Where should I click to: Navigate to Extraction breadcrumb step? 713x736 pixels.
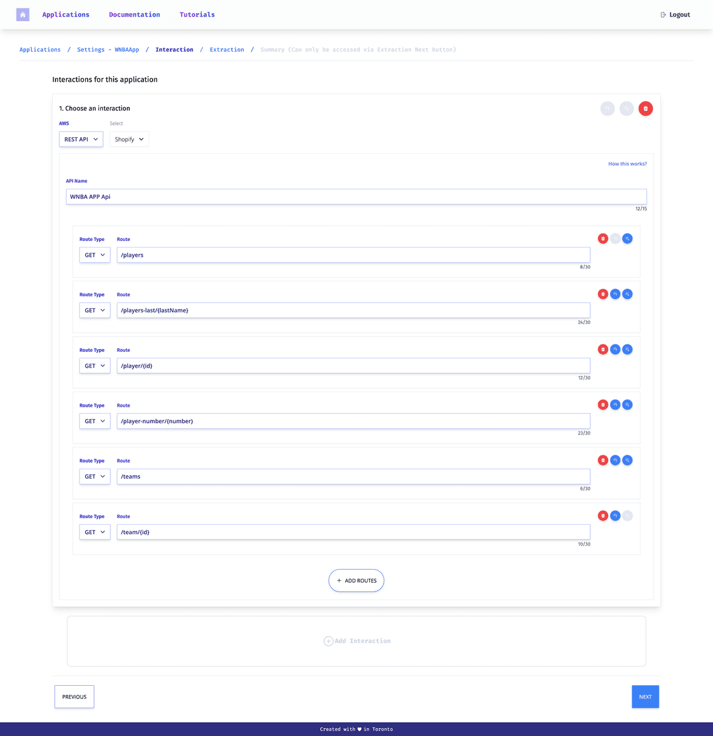(x=226, y=50)
